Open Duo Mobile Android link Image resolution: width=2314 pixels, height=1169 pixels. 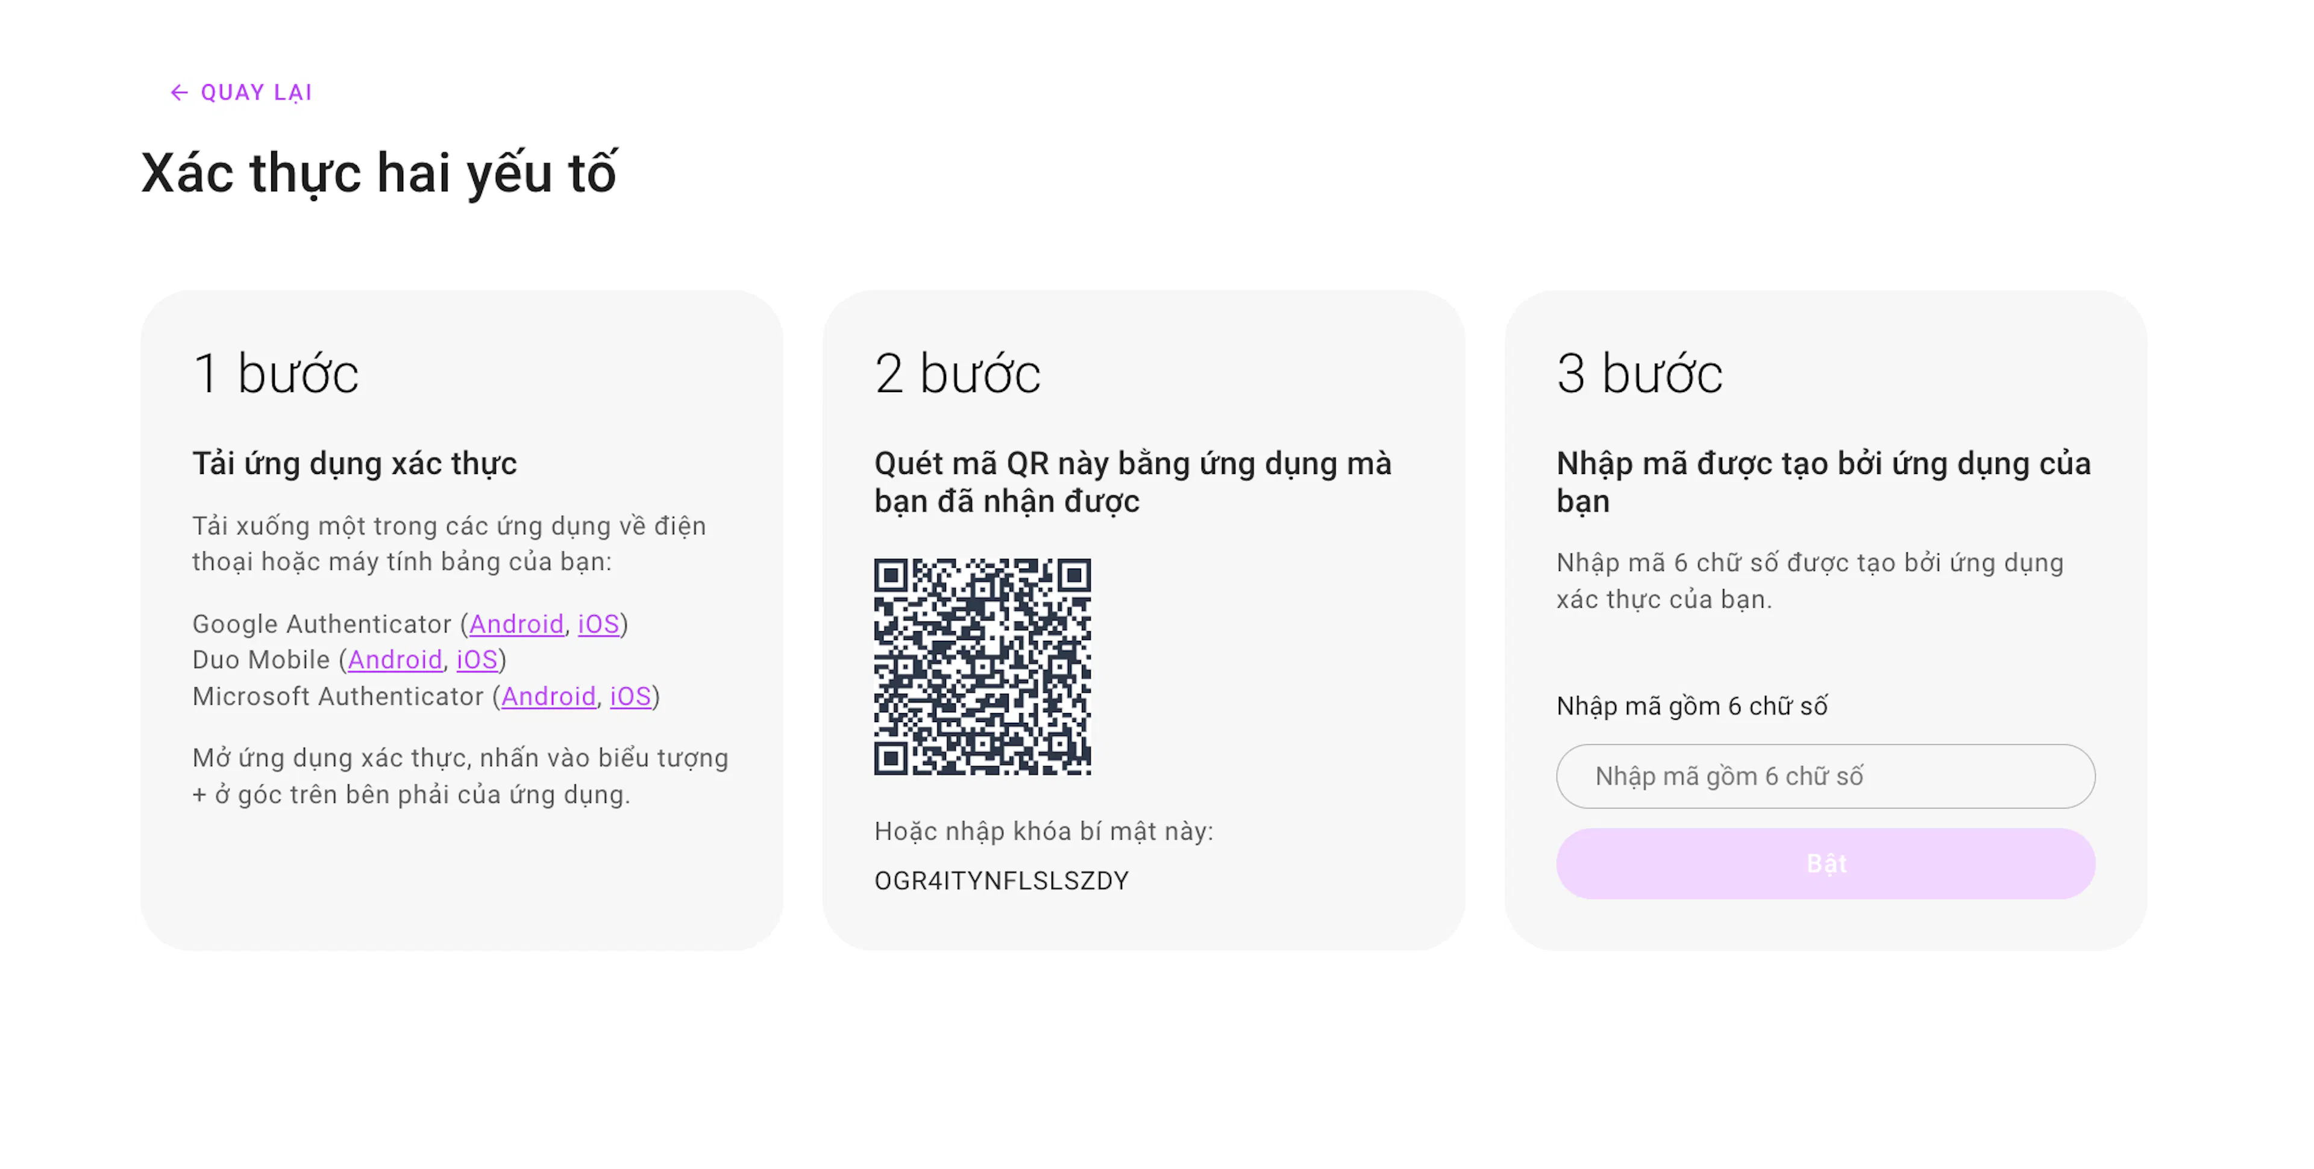(x=395, y=660)
